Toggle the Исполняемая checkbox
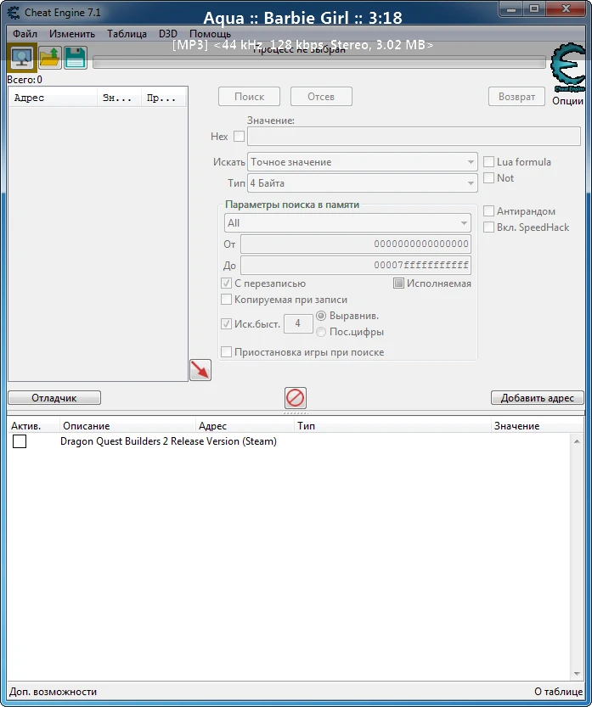Image resolution: width=592 pixels, height=707 pixels. pyautogui.click(x=398, y=283)
